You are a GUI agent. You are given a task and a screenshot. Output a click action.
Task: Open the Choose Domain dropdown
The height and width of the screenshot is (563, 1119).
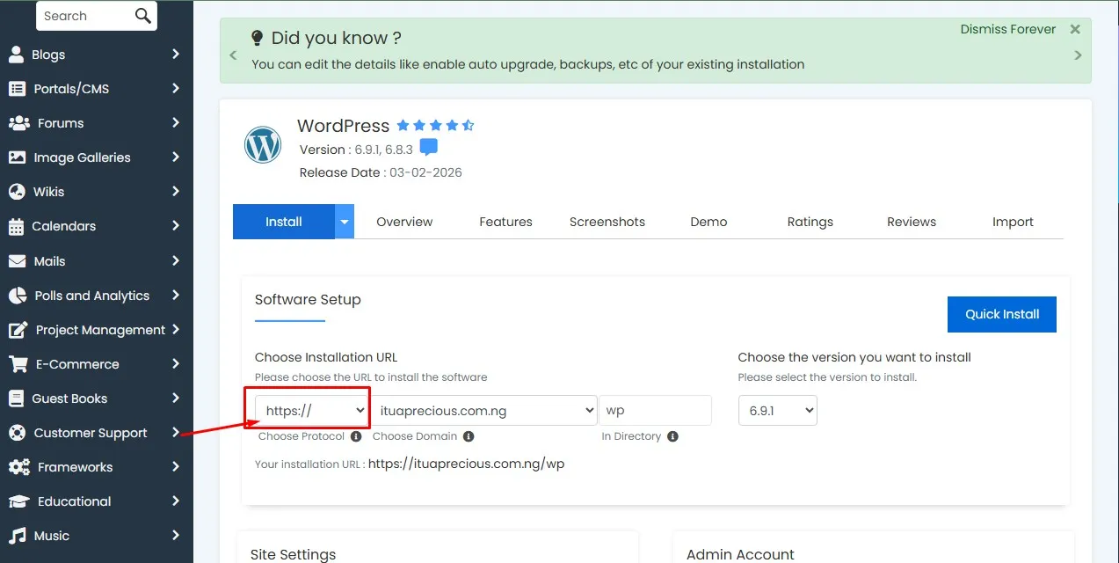click(x=485, y=409)
